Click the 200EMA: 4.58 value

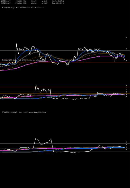tap(21, 3)
